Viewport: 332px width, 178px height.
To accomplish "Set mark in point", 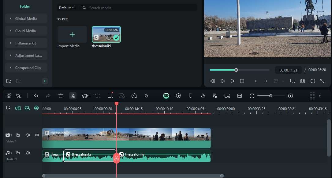I will (x=256, y=81).
